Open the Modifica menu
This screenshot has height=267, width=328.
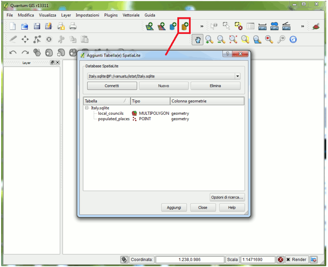tap(26, 15)
